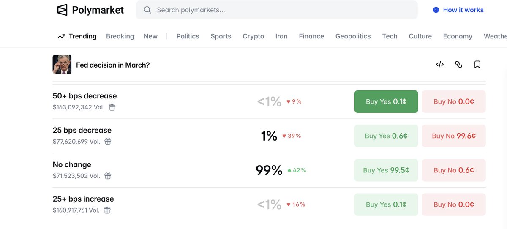Open the Iran category
Viewport: 507px width, 229px height.
click(x=281, y=36)
